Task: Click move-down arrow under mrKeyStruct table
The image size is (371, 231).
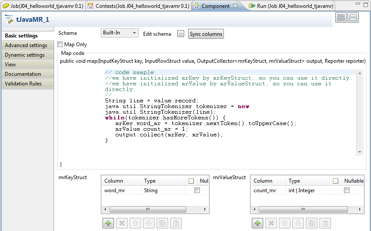Action: (x=149, y=223)
